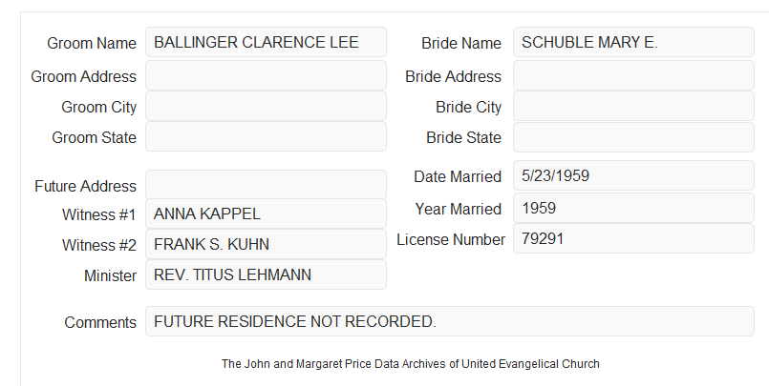This screenshot has height=386, width=769.
Task: Click the Bride City input box
Action: tap(633, 106)
